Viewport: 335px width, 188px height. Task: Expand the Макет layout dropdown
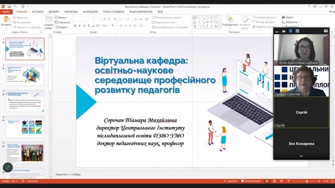[x=63, y=18]
